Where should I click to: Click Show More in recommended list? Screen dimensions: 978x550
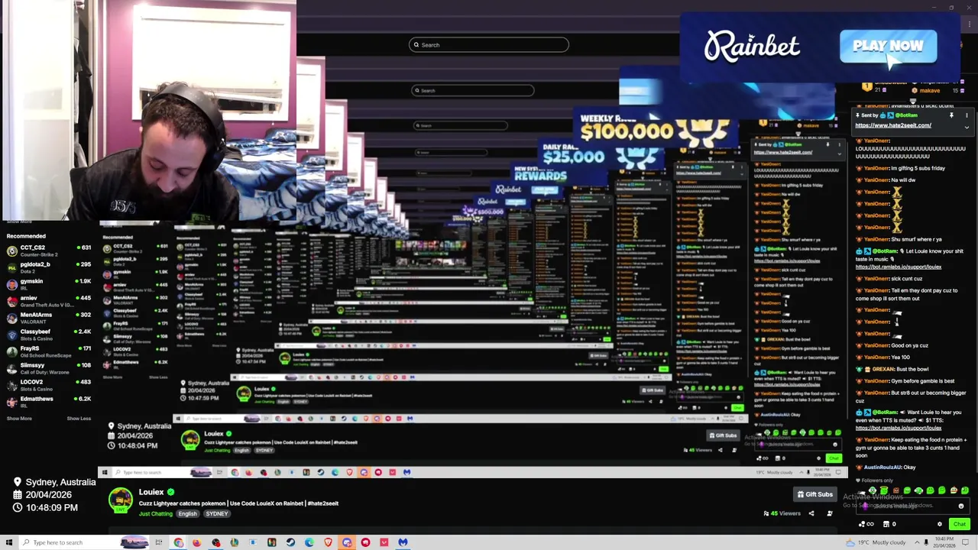coord(19,419)
